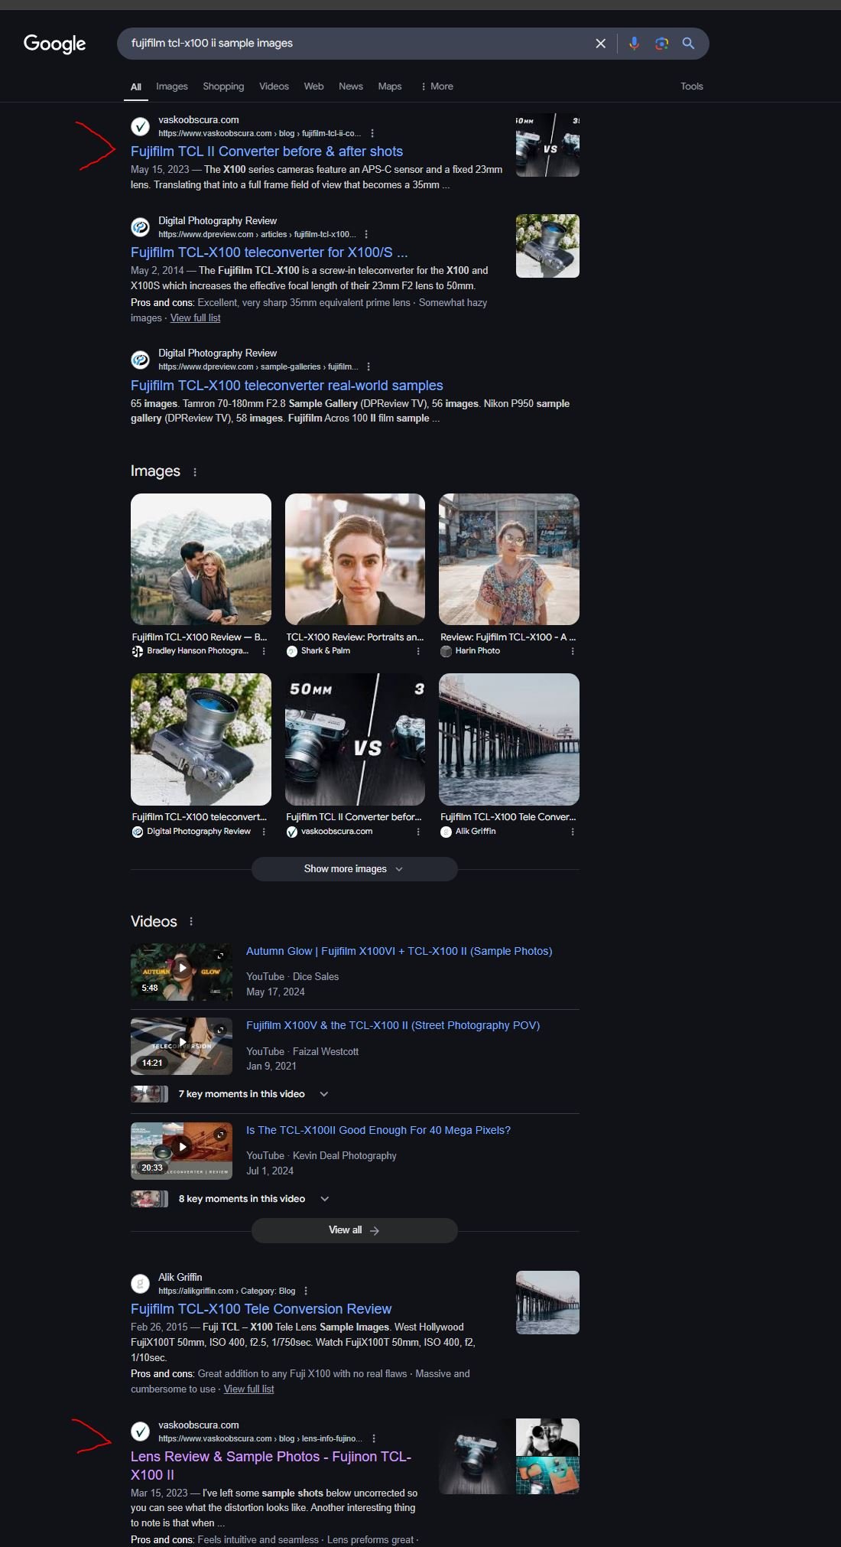Open options menu next to Videos heading
Screen dimensions: 841x1547
coord(191,922)
